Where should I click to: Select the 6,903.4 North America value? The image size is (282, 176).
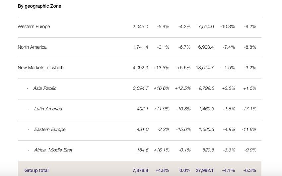pos(206,47)
